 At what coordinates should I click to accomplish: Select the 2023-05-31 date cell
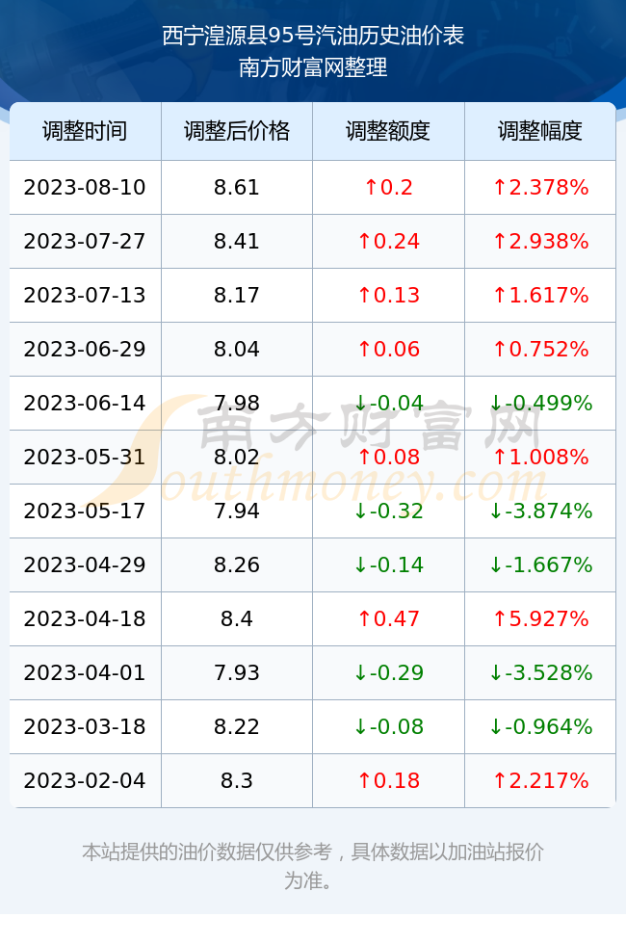(85, 457)
